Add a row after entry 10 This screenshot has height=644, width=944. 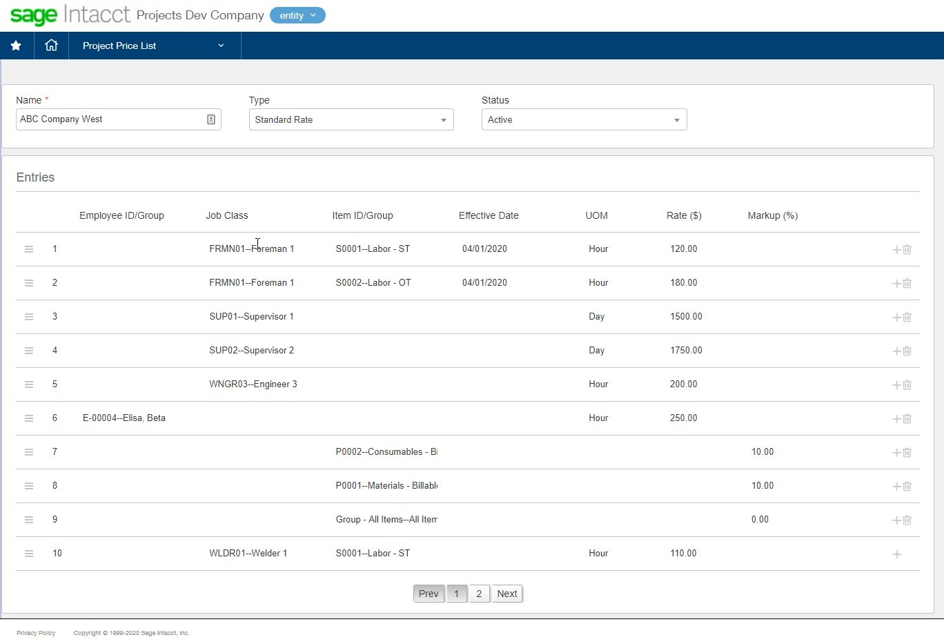coord(896,554)
